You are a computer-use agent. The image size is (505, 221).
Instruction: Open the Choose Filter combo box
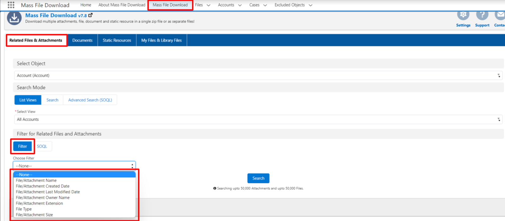tap(74, 166)
